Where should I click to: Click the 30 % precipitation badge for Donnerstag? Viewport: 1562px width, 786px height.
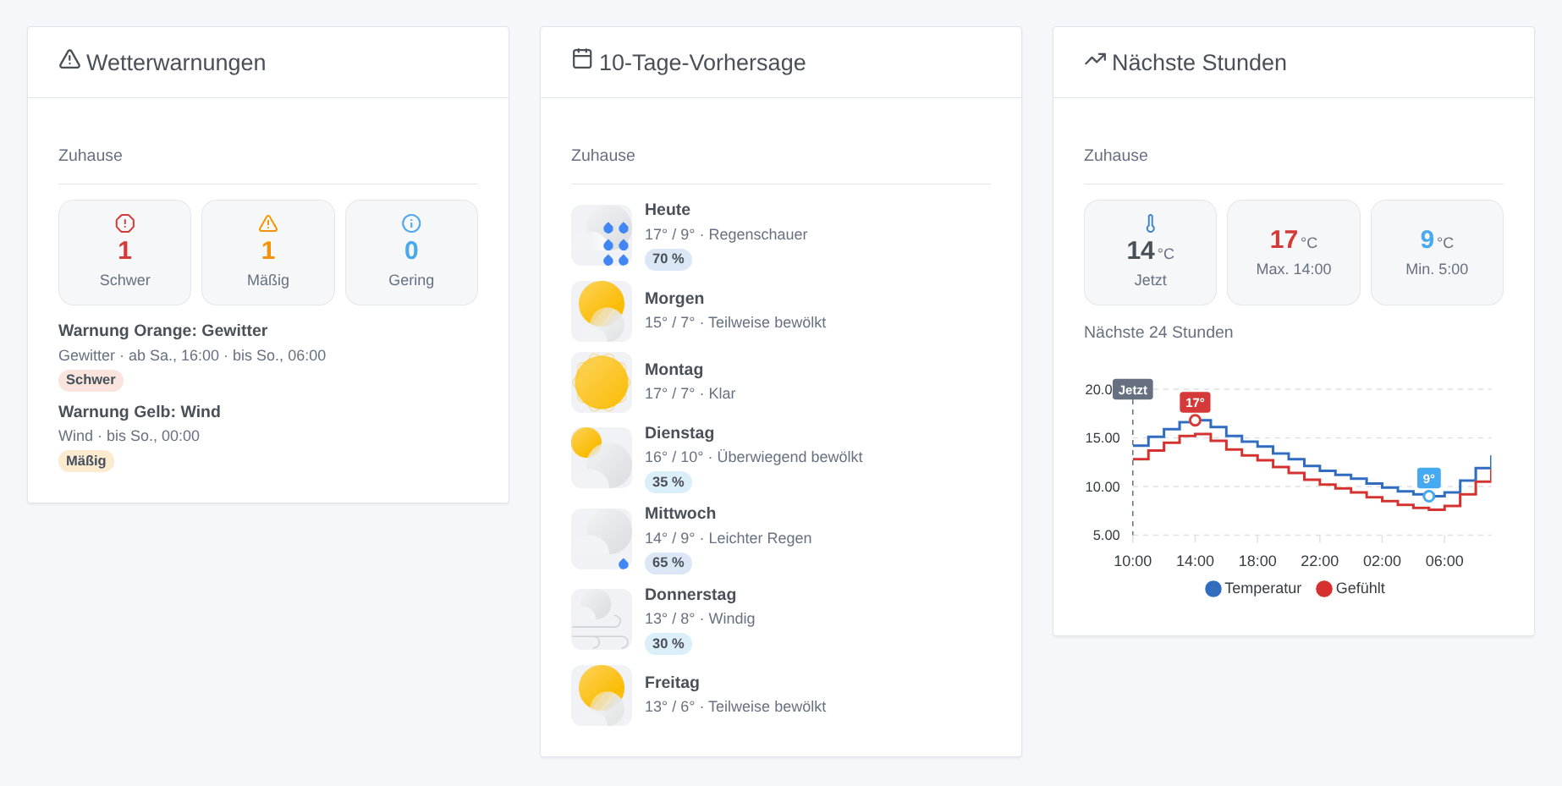tap(668, 644)
